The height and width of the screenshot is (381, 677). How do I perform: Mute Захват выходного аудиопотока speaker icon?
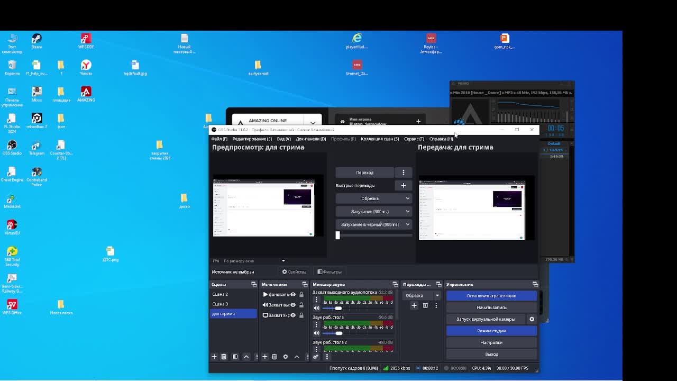pos(317,308)
